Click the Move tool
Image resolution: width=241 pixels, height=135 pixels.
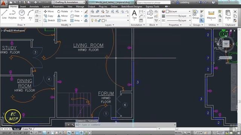49,12
